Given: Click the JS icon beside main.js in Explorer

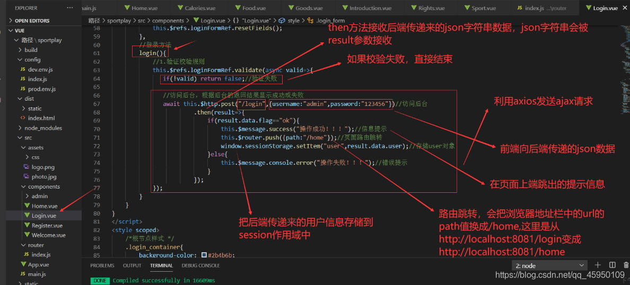Looking at the screenshot, I should 23,274.
